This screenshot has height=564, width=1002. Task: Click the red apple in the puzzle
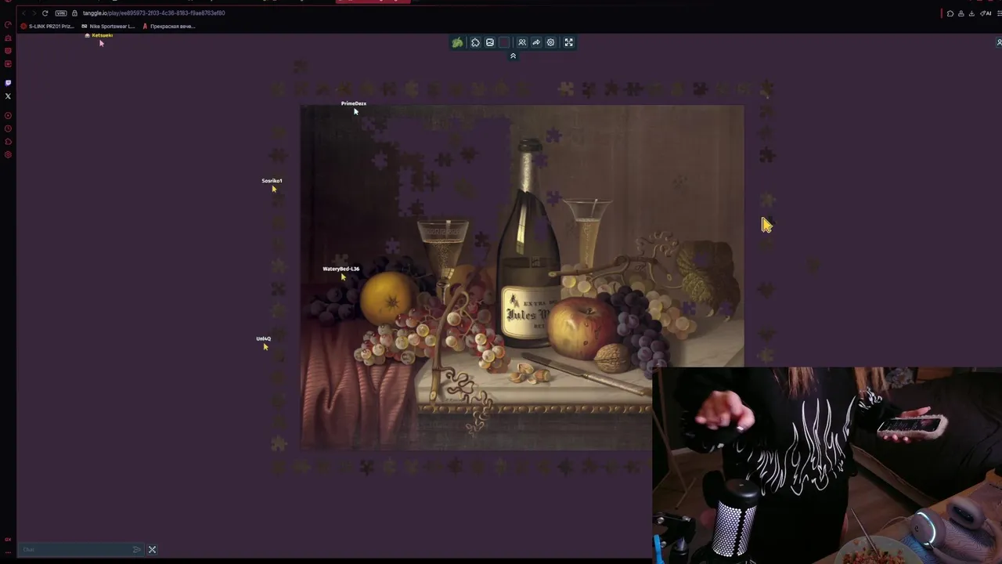click(x=582, y=328)
